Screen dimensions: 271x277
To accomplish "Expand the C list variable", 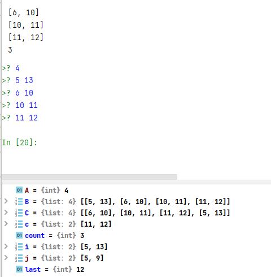I will pyautogui.click(x=6, y=213).
